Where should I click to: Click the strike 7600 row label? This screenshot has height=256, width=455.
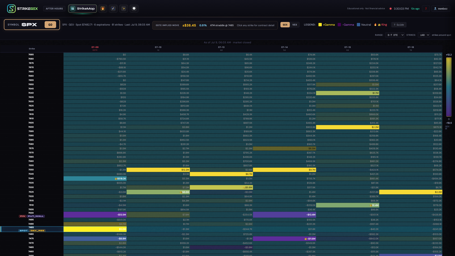point(31,127)
